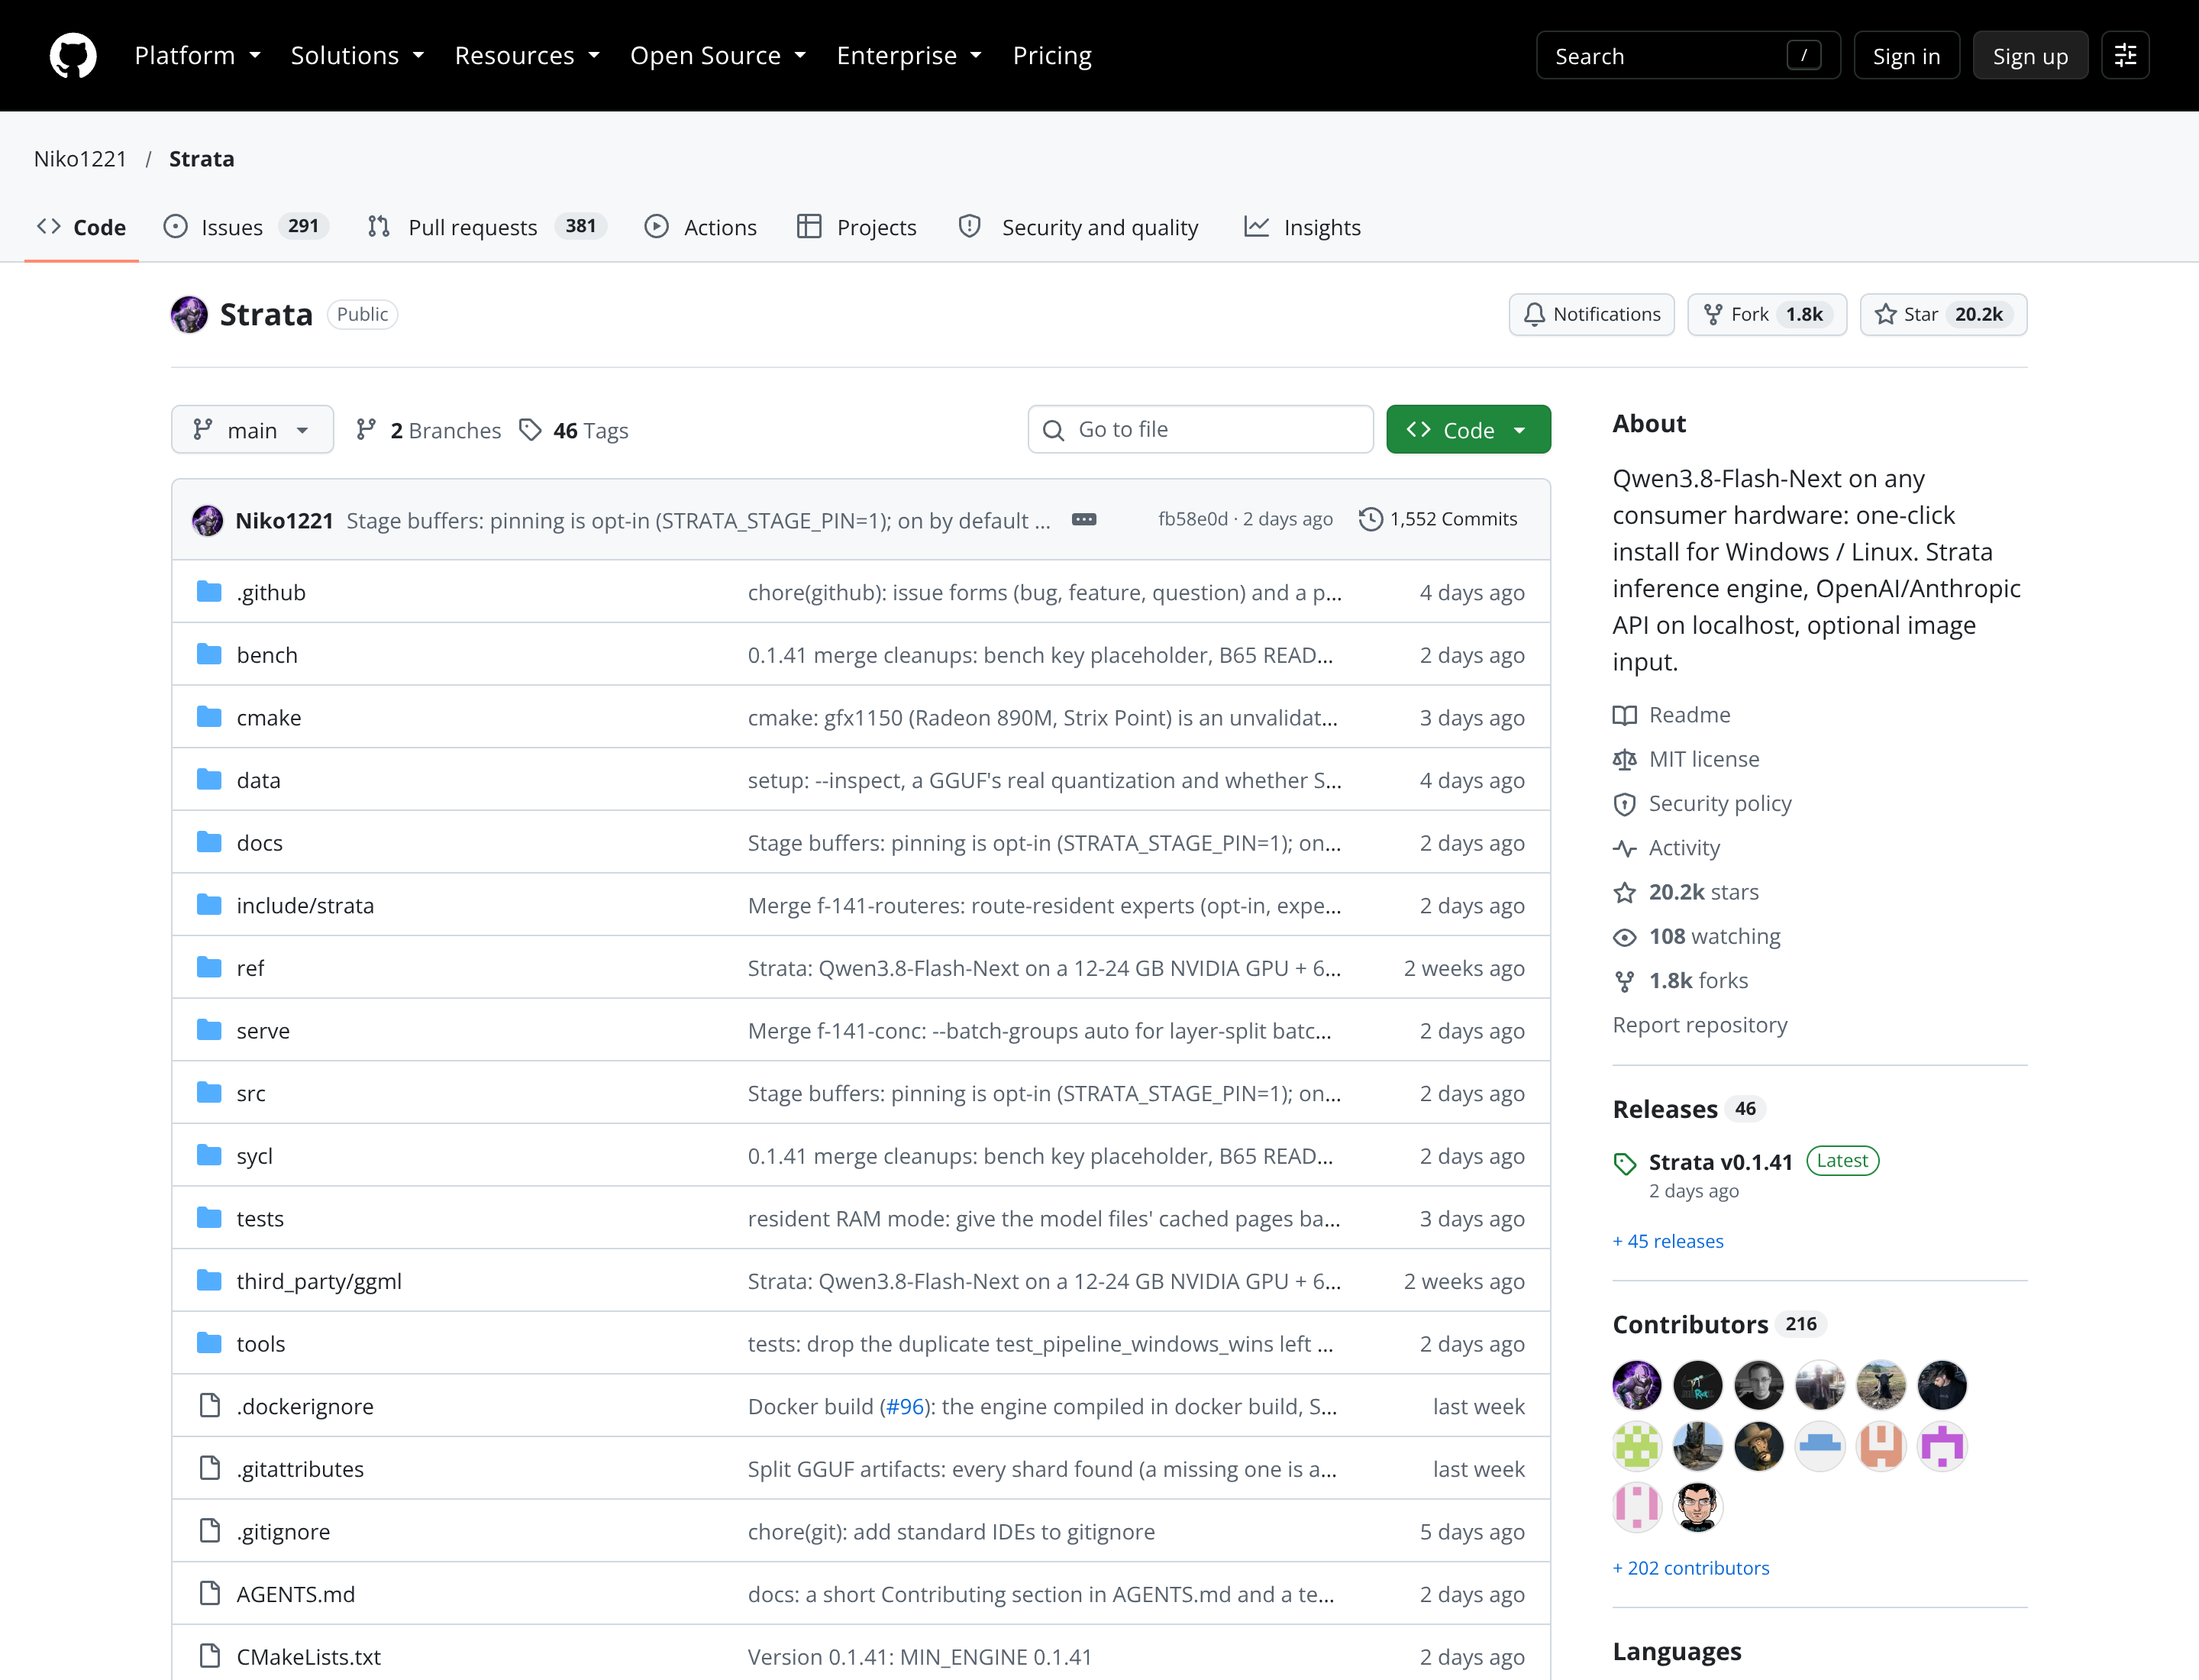
Task: Expand the Platform menu
Action: pos(198,55)
